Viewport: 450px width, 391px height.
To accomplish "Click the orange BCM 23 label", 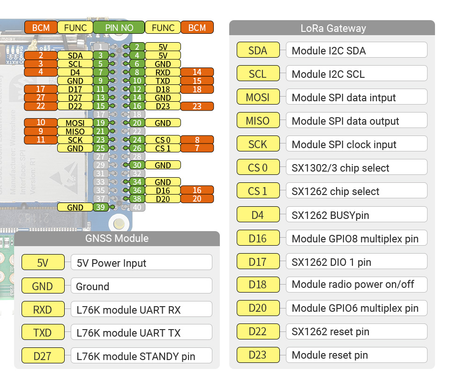I will 197,106.
